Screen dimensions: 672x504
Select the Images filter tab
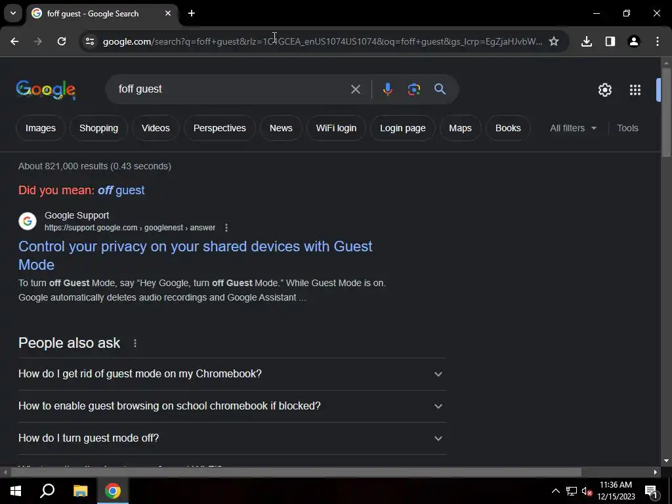click(x=40, y=128)
